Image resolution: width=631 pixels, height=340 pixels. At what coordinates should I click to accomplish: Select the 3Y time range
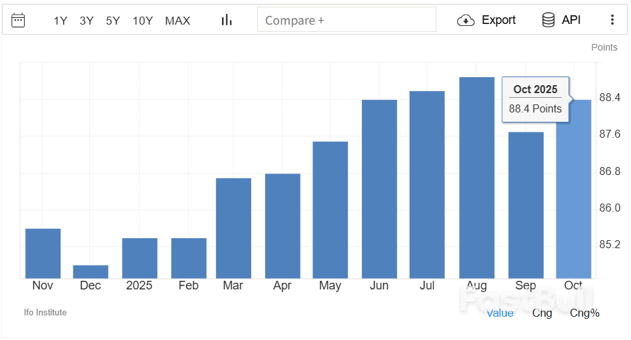pos(87,21)
